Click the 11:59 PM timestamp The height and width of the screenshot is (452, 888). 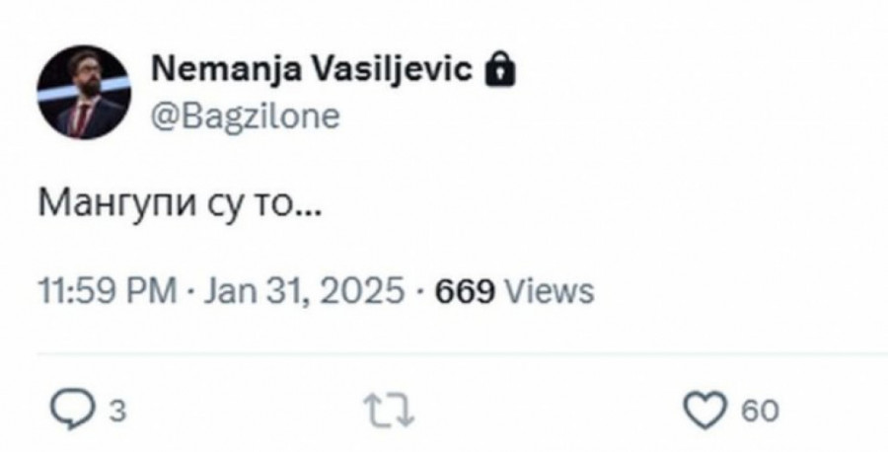pos(108,292)
